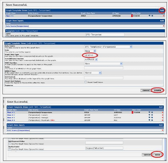
Task: Move Item # 1 up in the single-item list
Action: click(x=152, y=16)
